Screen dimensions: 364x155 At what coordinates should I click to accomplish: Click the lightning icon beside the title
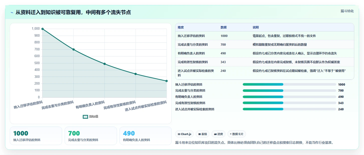[x=12, y=12]
